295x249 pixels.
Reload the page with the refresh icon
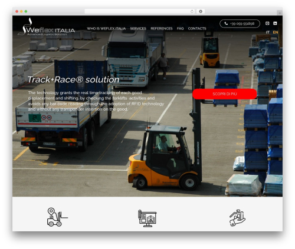tap(192, 11)
